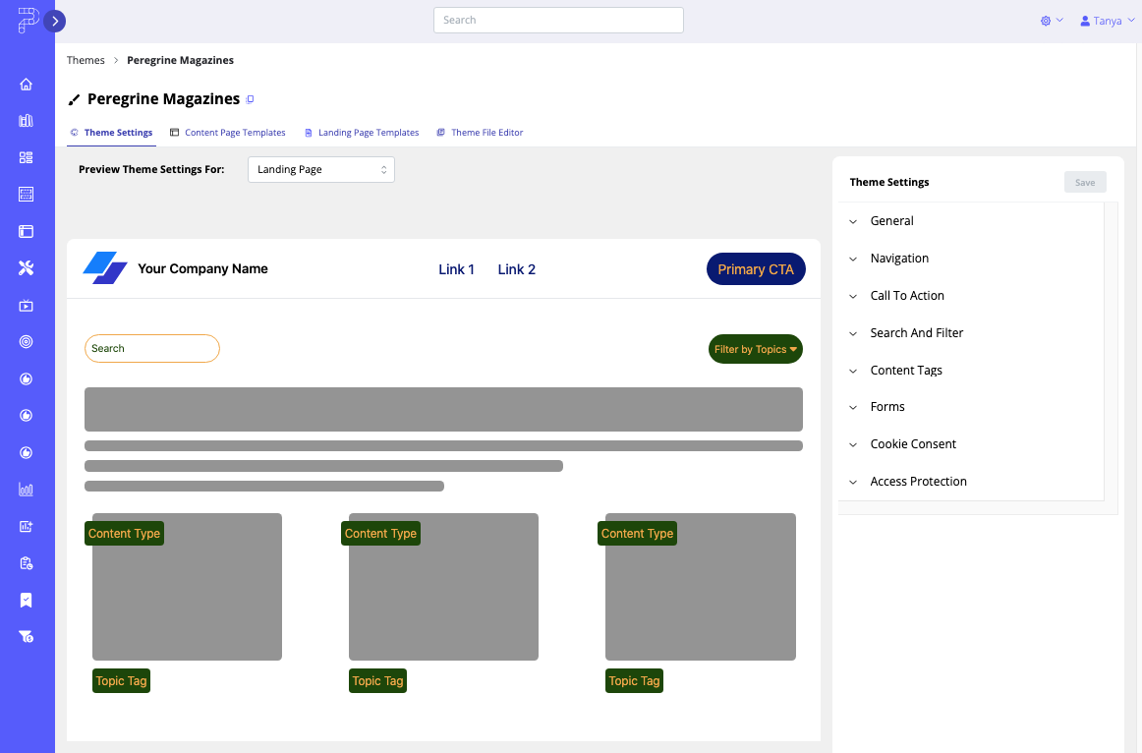The image size is (1142, 753).
Task: Collapse the sidebar using the arrow toggle
Action: click(55, 21)
